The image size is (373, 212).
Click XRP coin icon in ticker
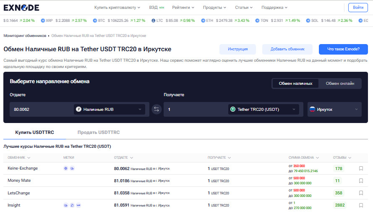[43, 21]
